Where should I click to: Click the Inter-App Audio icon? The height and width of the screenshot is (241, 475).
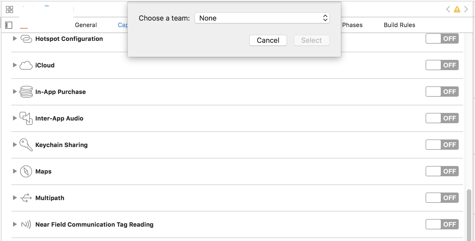pos(26,118)
